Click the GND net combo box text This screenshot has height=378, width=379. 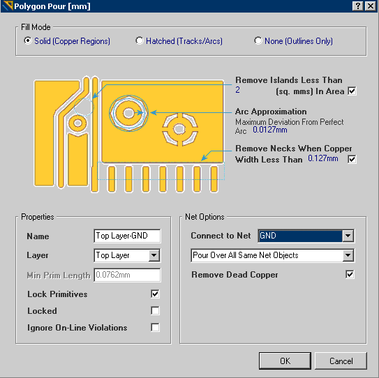300,236
